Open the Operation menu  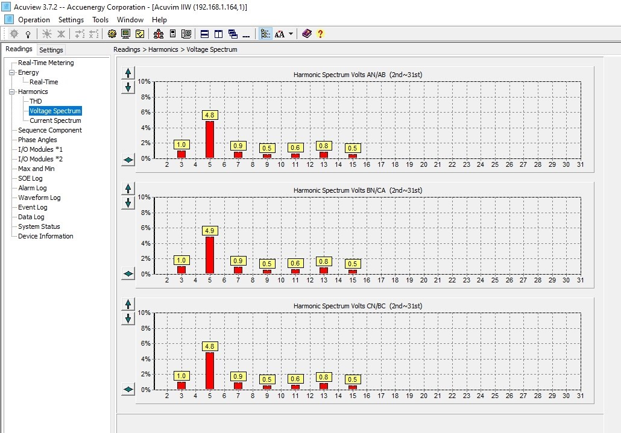[x=34, y=20]
